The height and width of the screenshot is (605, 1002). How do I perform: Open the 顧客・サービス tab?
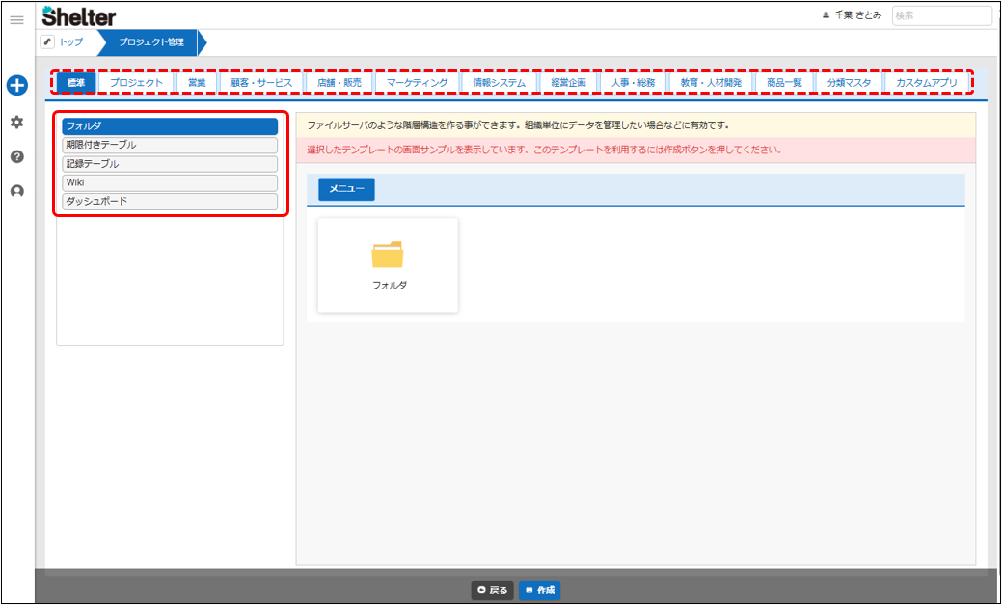(261, 83)
